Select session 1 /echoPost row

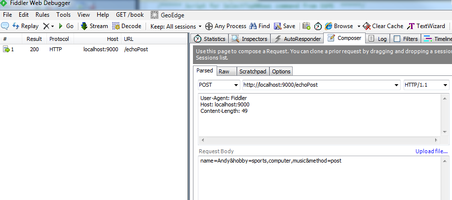click(94, 49)
